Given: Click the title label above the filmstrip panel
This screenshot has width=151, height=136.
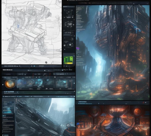Looking at the screenshot, I should point(8,70).
